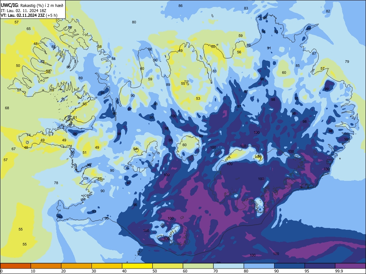This screenshot has width=366, height=274.
Task: Click the 75 value in the west
Action: (63, 99)
